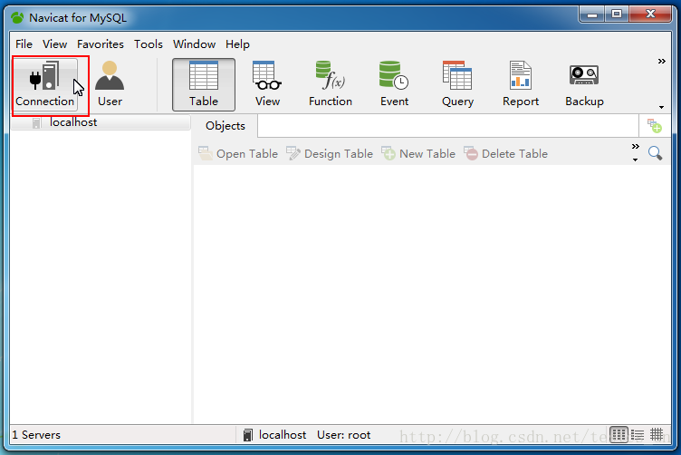Open the object toolbar dropdown arrow
This screenshot has width=681, height=455.
[636, 160]
